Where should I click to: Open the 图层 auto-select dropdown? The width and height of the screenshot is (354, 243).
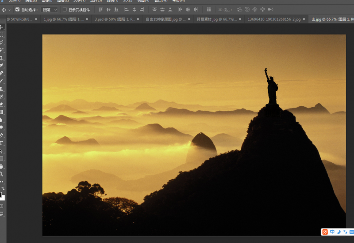49,9
